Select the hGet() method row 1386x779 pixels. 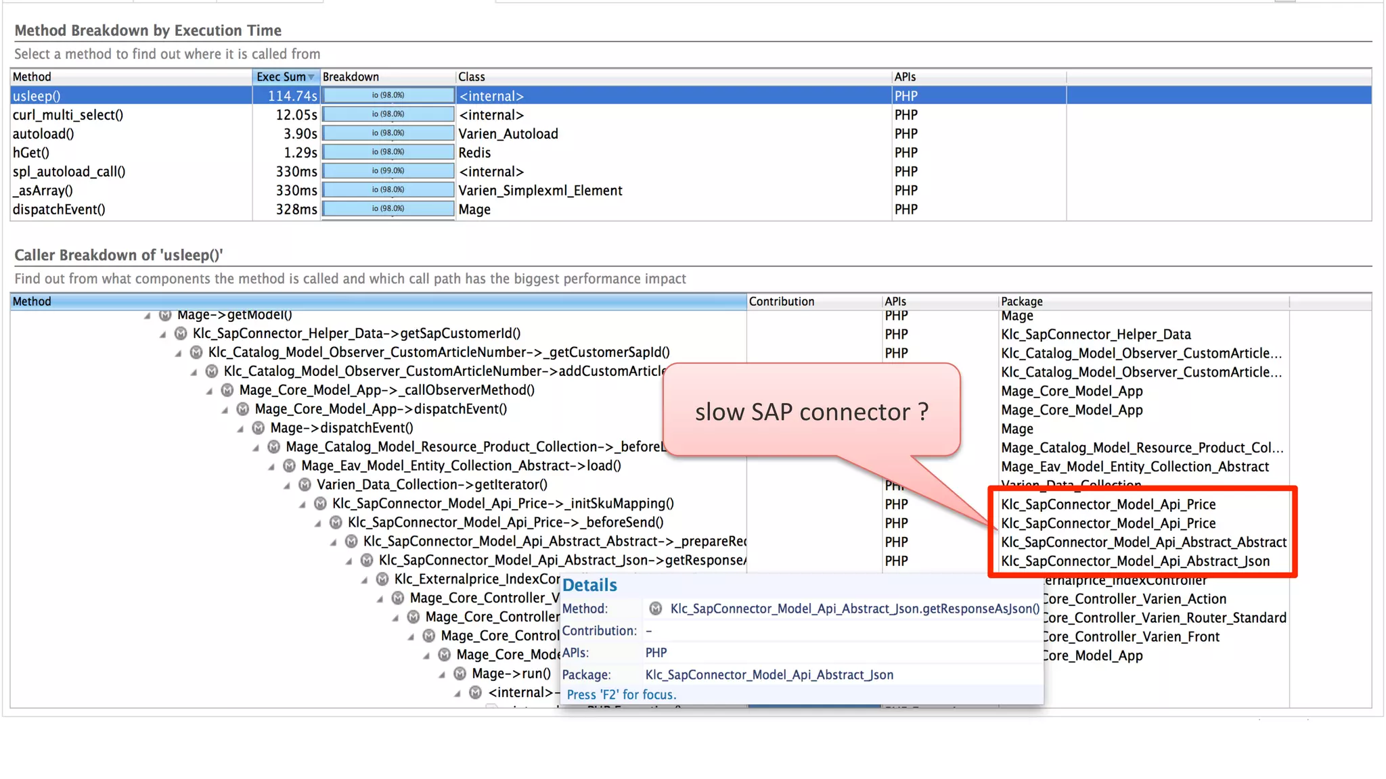(x=690, y=153)
